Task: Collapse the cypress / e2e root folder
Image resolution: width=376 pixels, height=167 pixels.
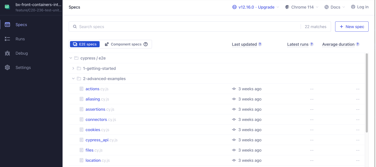Action: tap(71, 58)
